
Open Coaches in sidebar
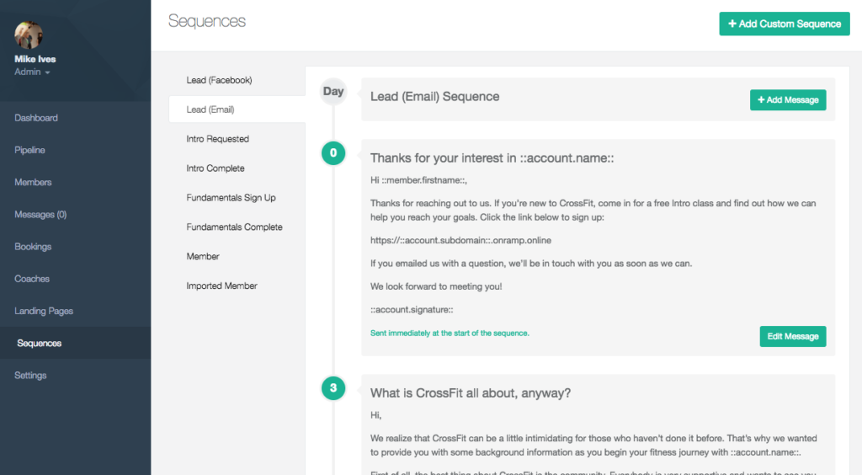point(32,279)
